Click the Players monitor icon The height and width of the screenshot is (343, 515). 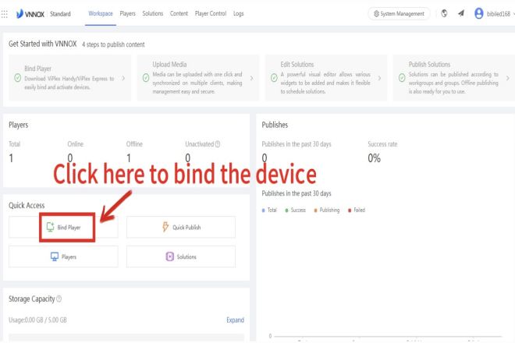point(55,256)
